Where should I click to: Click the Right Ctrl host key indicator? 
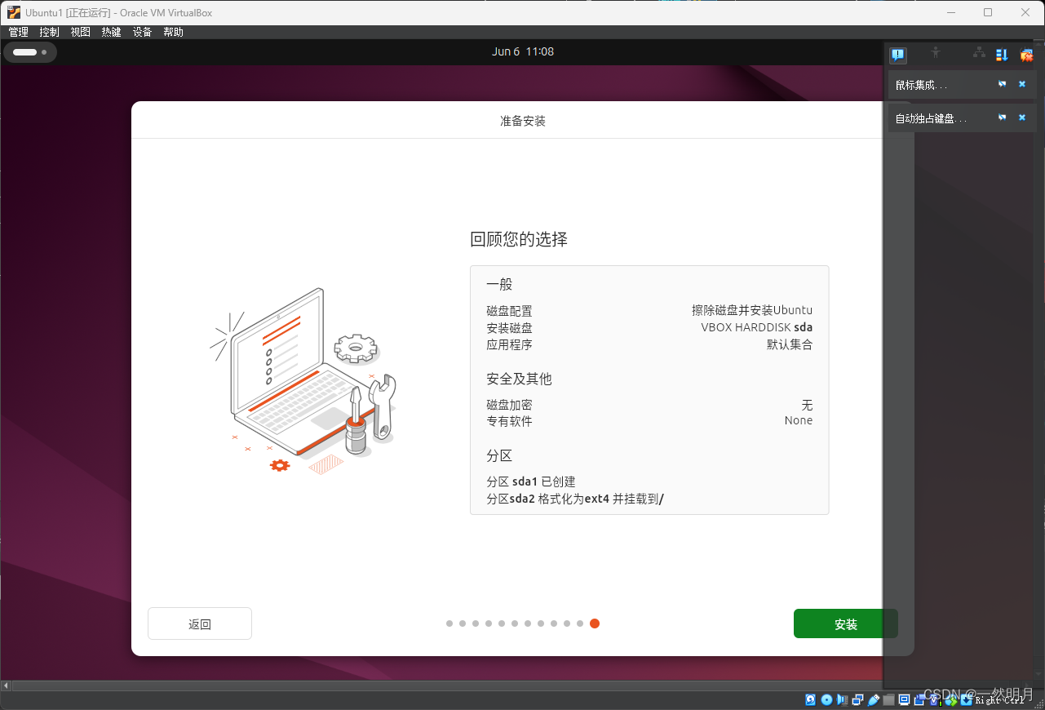click(999, 700)
